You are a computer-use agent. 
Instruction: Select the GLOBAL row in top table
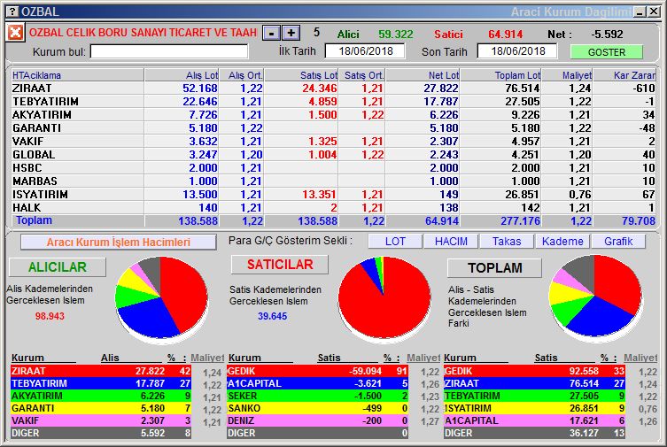[x=333, y=154]
